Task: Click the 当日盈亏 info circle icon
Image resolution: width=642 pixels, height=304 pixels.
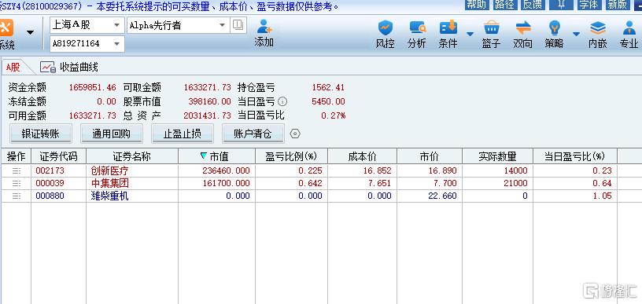Action: 282,101
